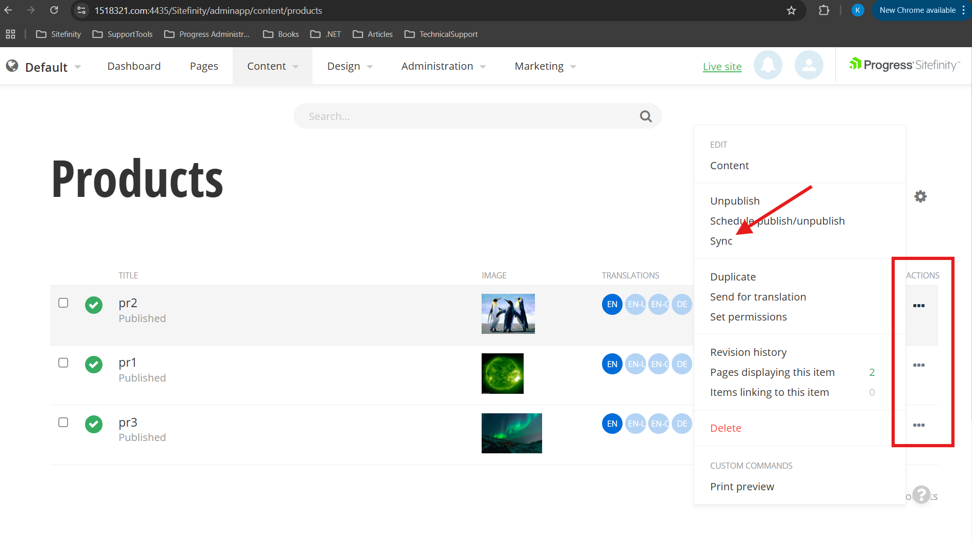Select the pr2 row checkbox

[63, 303]
